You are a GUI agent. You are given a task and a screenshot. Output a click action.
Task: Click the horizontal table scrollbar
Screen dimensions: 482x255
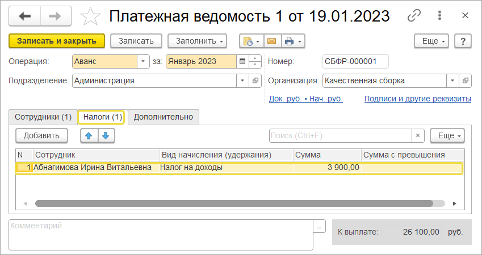233,203
